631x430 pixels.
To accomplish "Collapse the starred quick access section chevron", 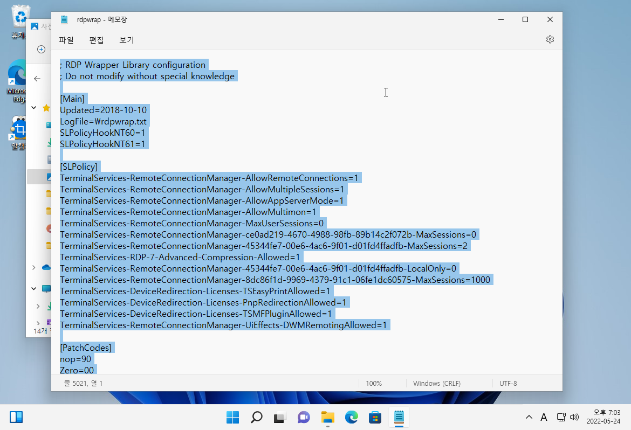I will click(x=34, y=107).
